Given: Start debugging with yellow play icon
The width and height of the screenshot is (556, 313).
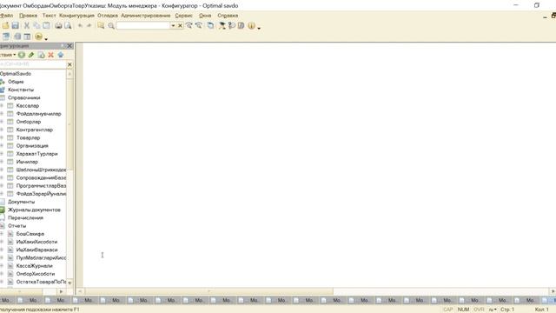Looking at the screenshot, I should (x=38, y=37).
